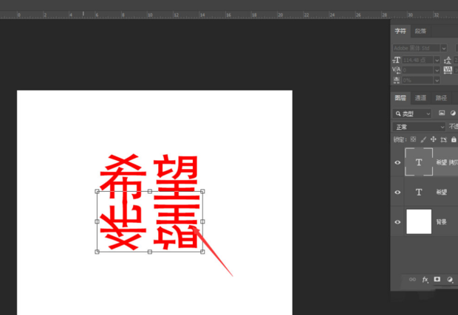Screen dimensions: 458x315
Task: Click the search magnifier in layer filter
Action: pos(398,114)
